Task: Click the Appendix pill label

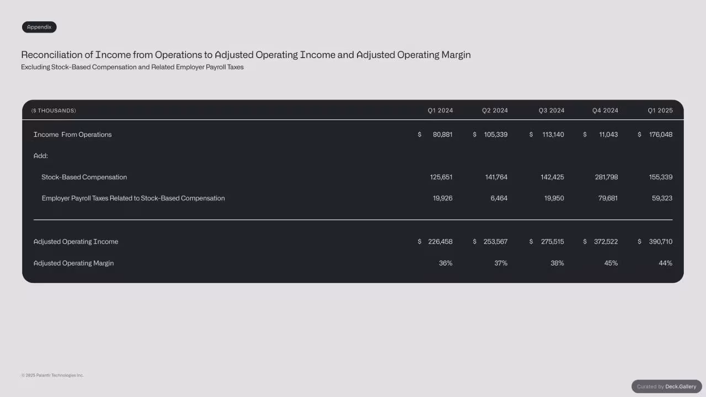Action: pyautogui.click(x=39, y=27)
